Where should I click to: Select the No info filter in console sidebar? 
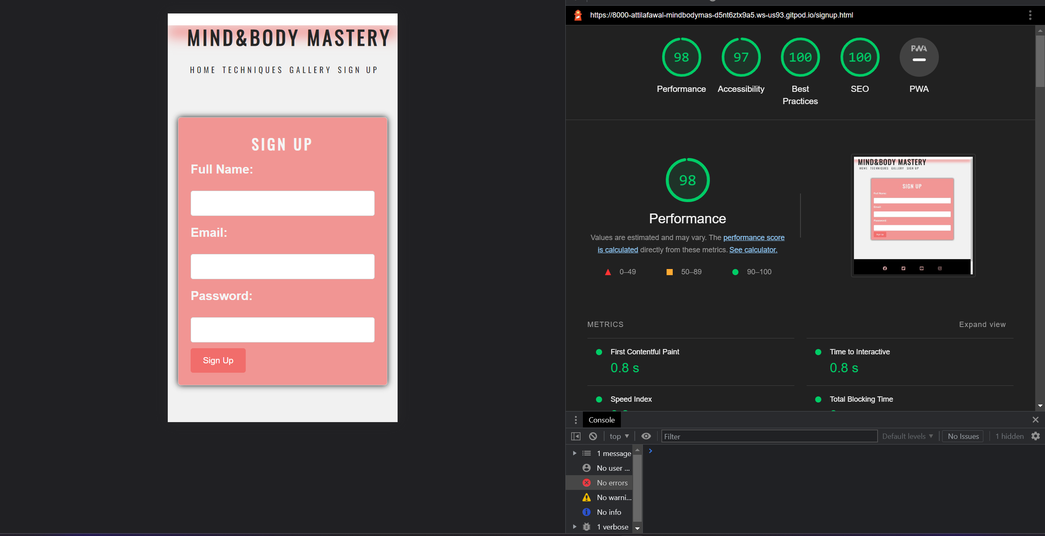click(609, 512)
